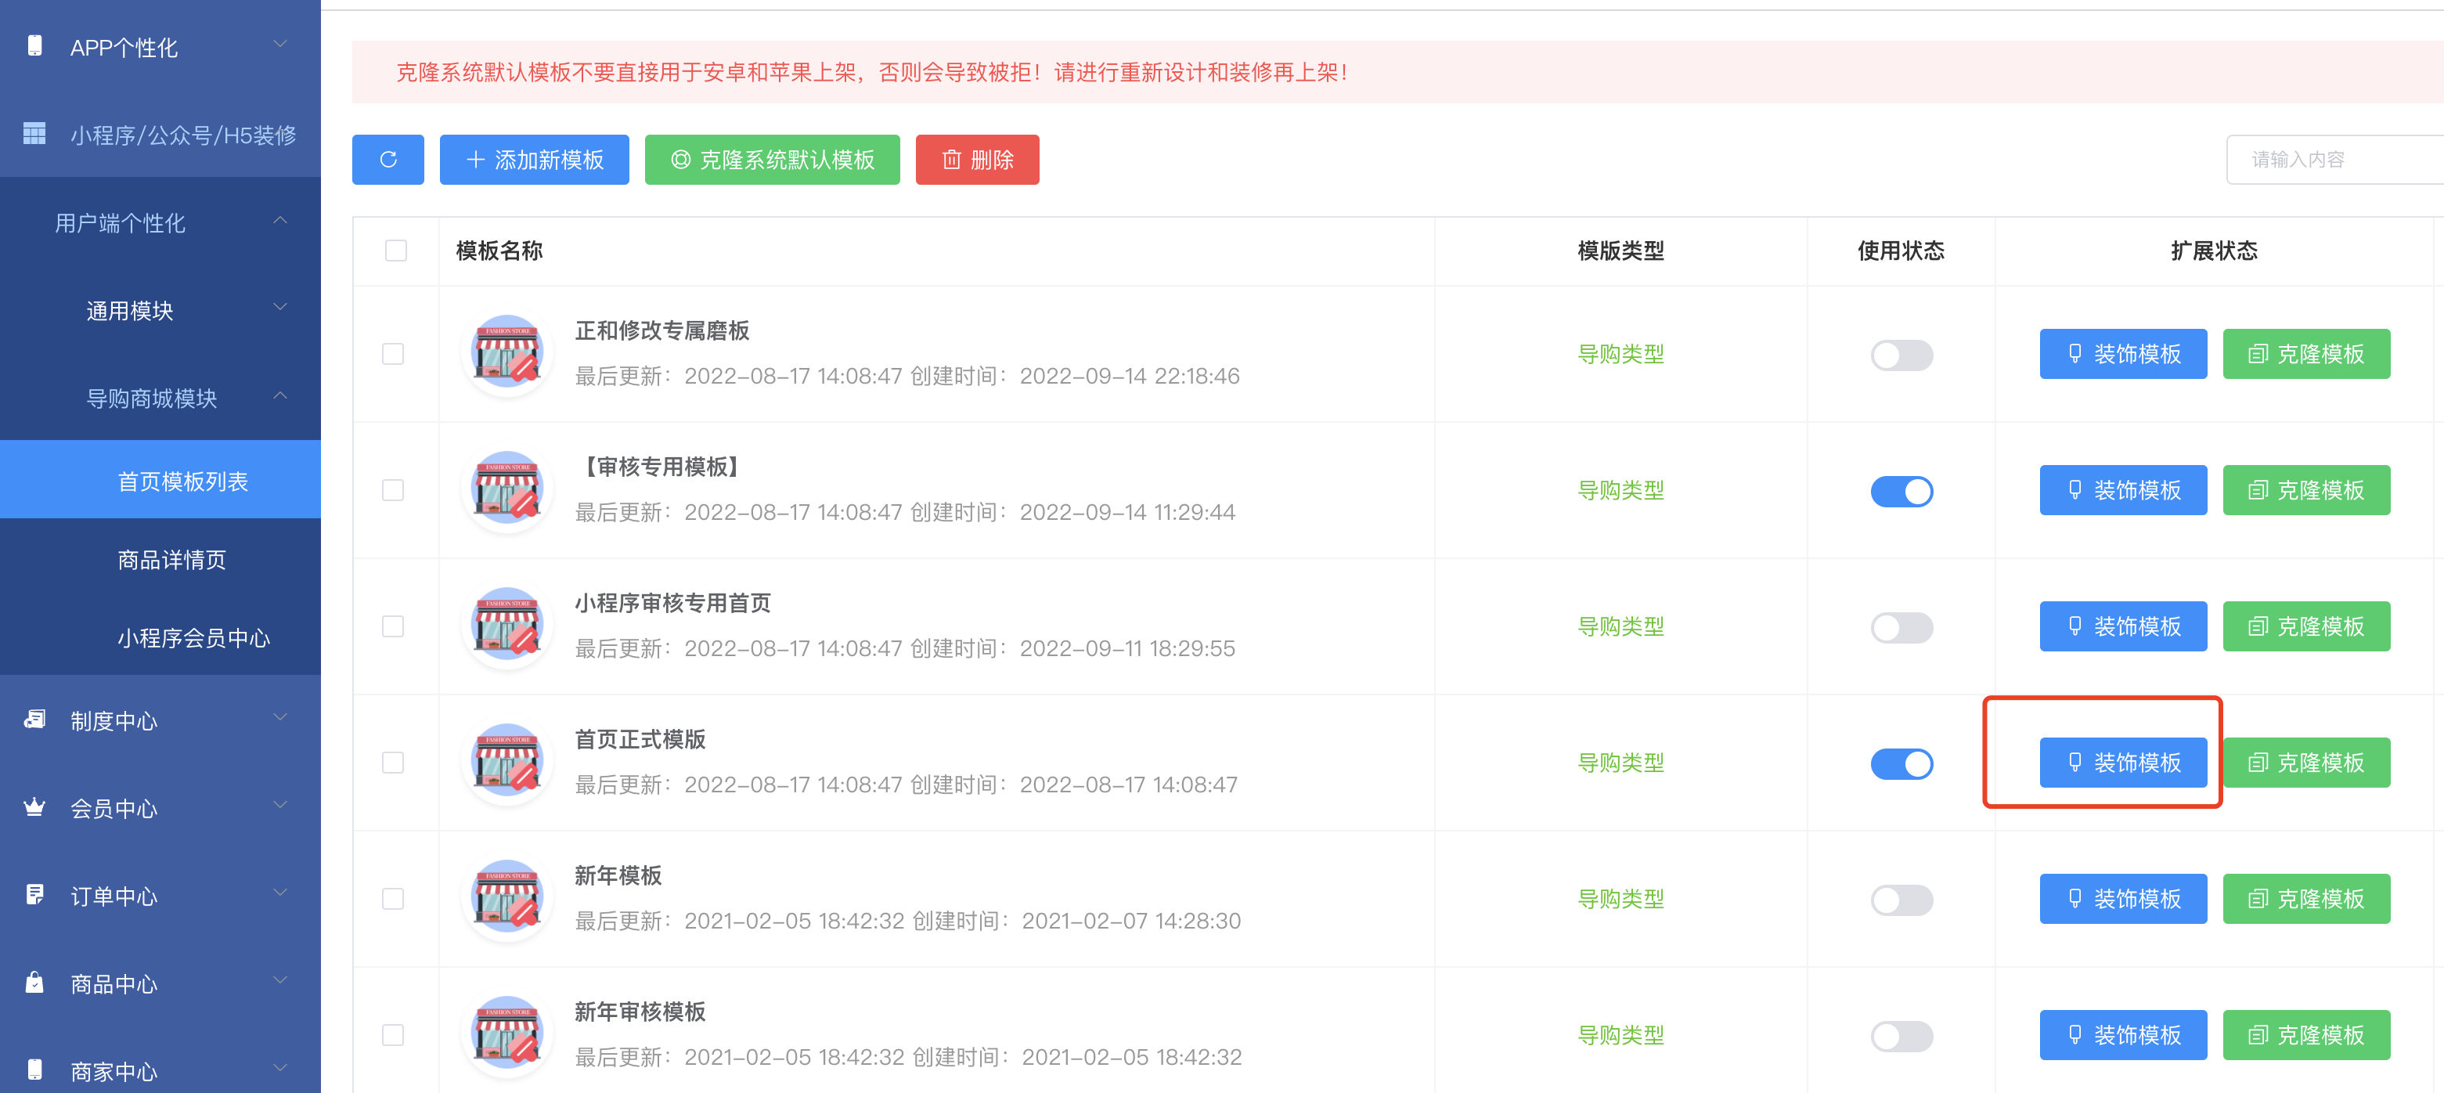Click the 商家中心 sidebar icon
Viewport: 2444px width, 1093px height.
point(35,1070)
